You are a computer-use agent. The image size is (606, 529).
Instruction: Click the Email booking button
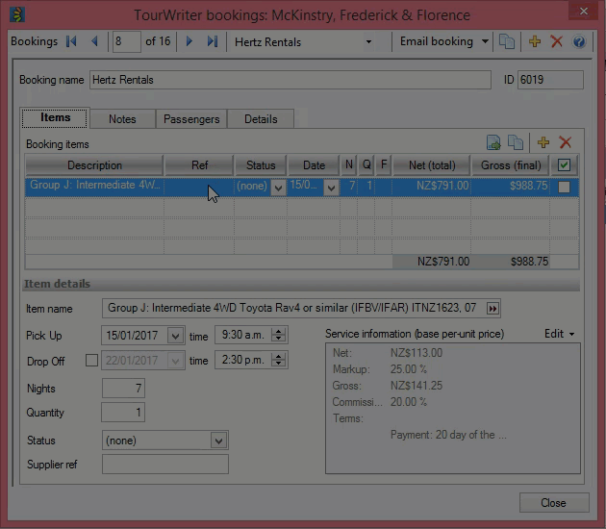pyautogui.click(x=436, y=42)
